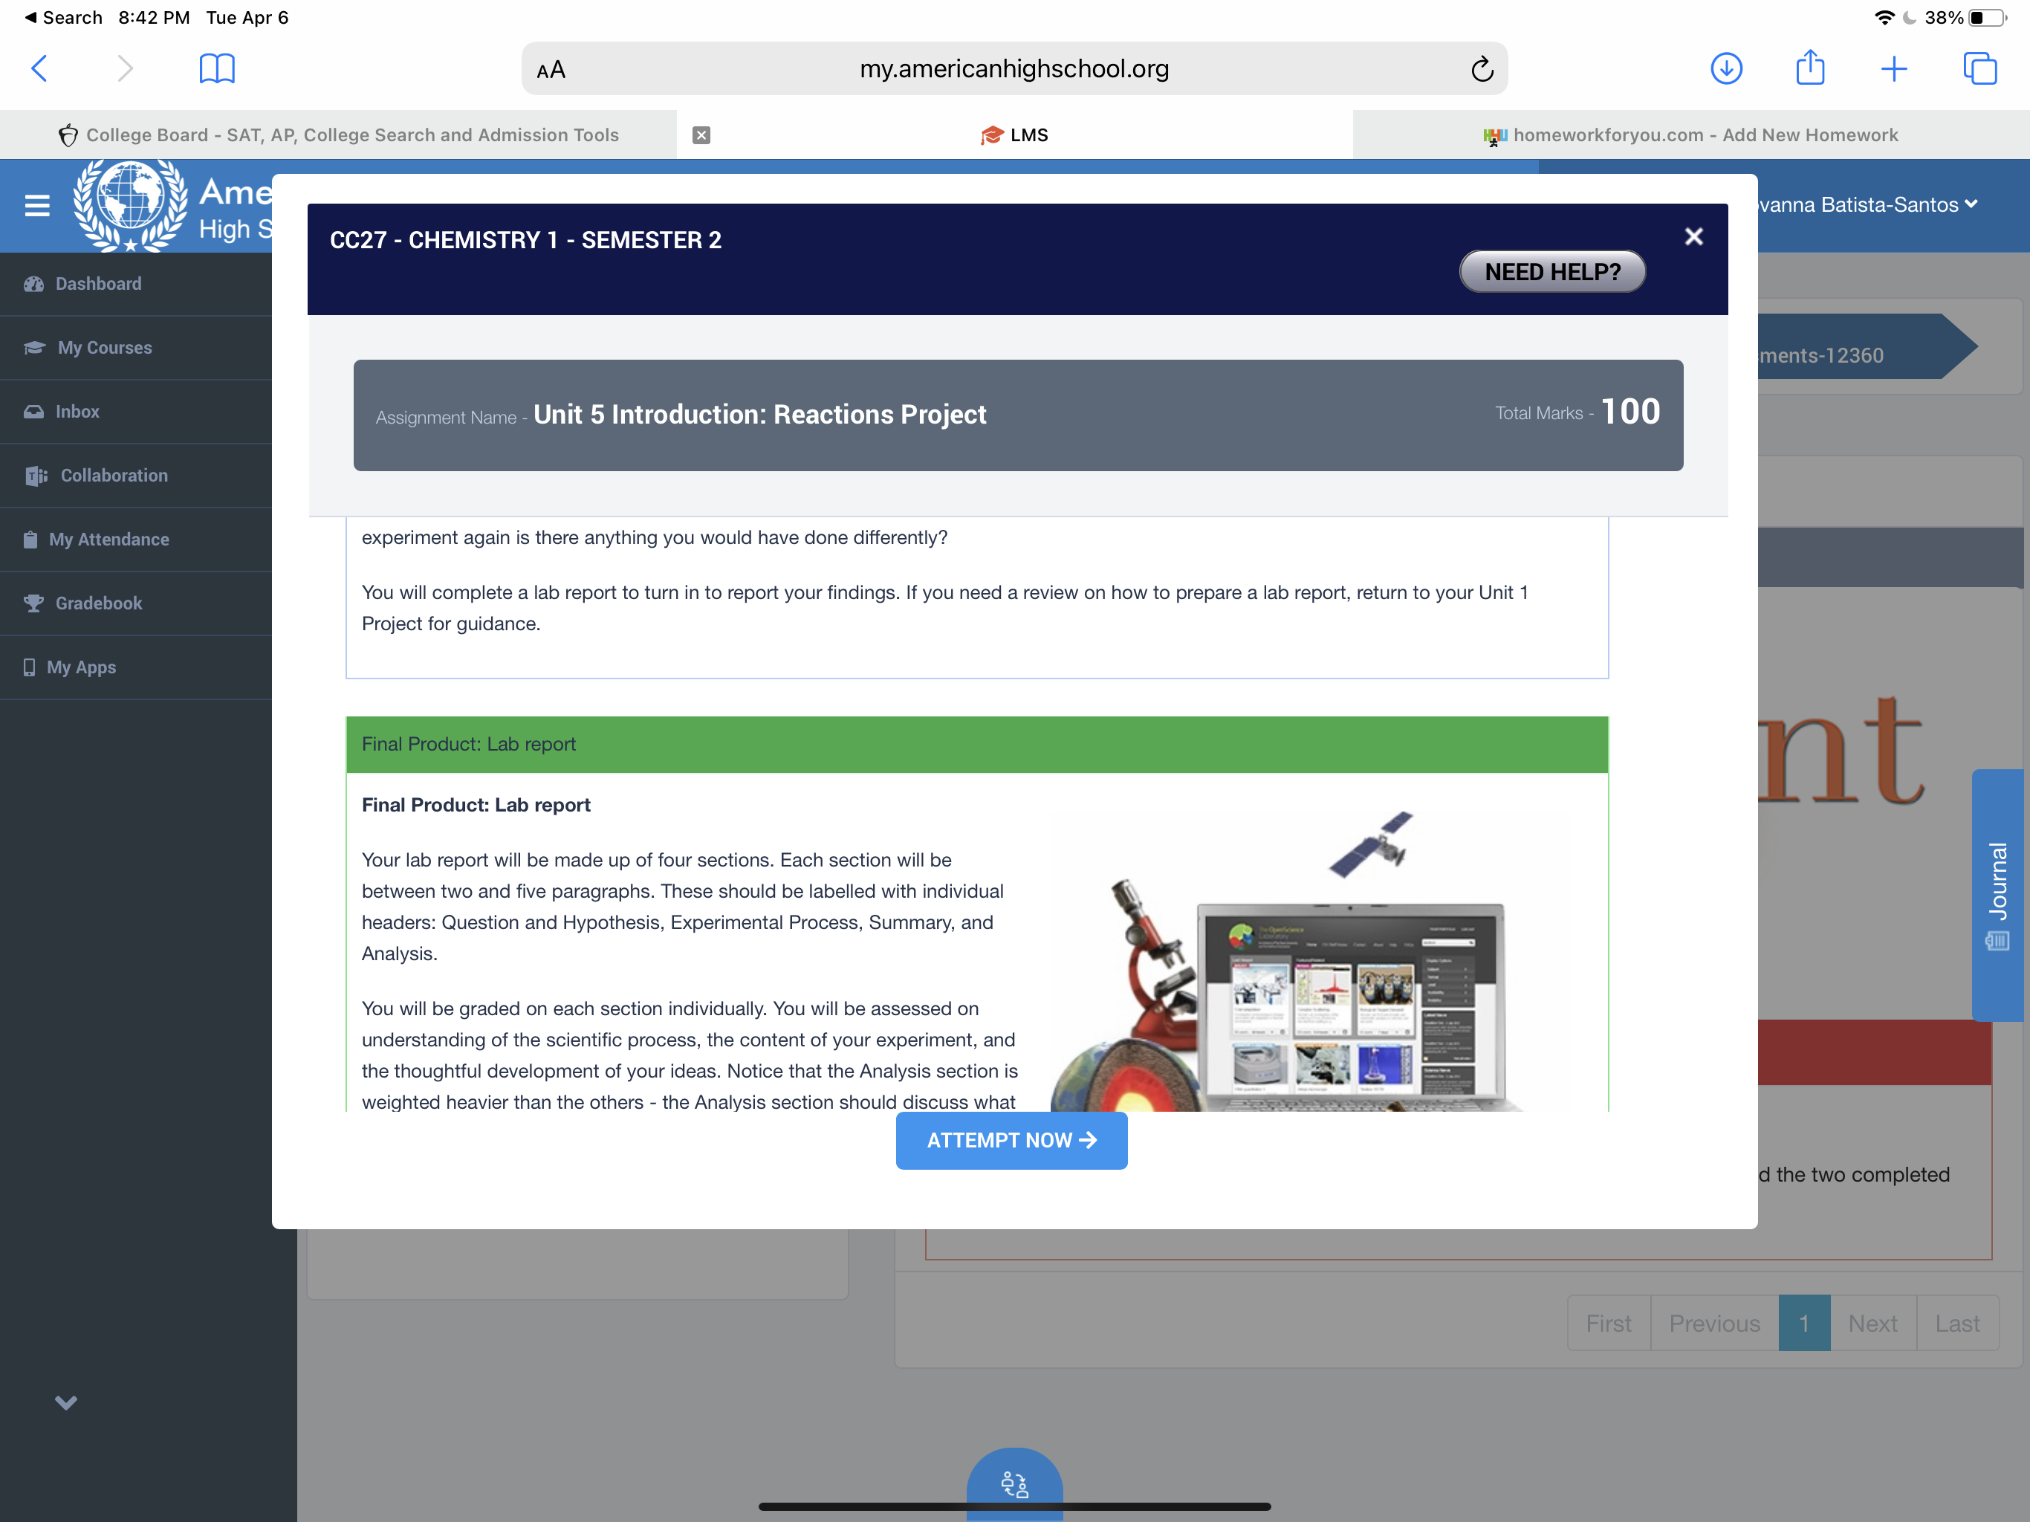
Task: Tap the AA reader text-size control
Action: point(551,70)
